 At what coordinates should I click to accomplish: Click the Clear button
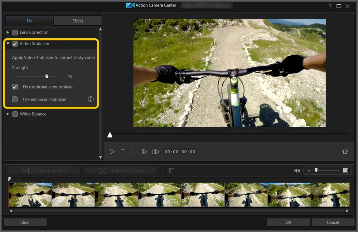[x=25, y=222]
